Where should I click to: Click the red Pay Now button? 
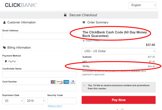(x=119, y=100)
